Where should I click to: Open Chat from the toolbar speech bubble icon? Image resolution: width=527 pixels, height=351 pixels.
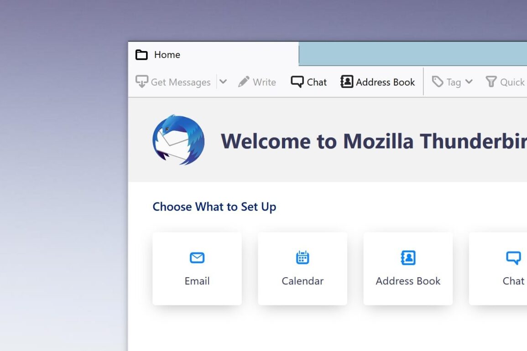297,82
